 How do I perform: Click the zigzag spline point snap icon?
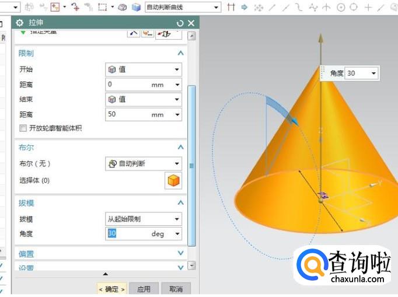pos(313,8)
